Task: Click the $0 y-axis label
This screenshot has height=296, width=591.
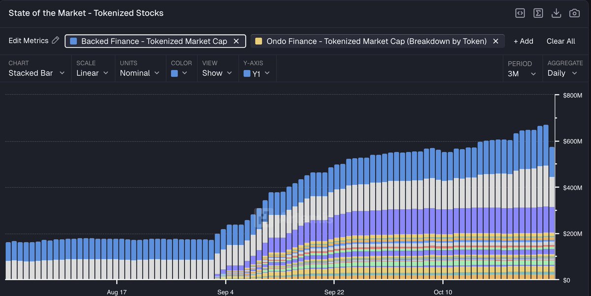Action: click(x=567, y=280)
